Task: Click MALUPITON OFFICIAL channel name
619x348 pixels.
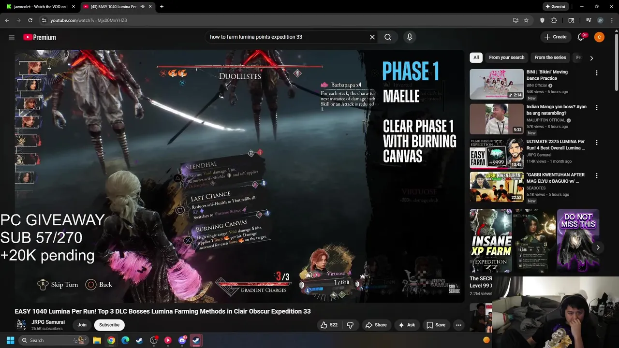Action: pyautogui.click(x=545, y=120)
